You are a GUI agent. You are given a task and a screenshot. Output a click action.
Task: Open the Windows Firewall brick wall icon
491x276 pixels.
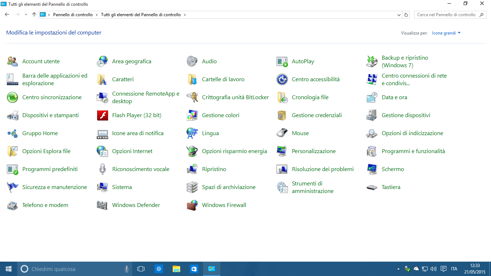pyautogui.click(x=192, y=205)
